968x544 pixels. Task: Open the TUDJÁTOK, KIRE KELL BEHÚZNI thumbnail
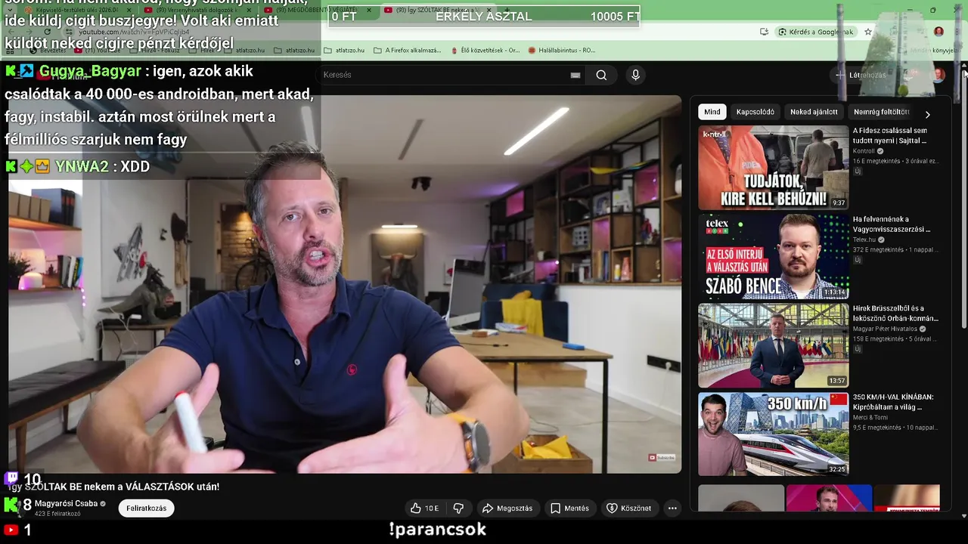point(773,168)
